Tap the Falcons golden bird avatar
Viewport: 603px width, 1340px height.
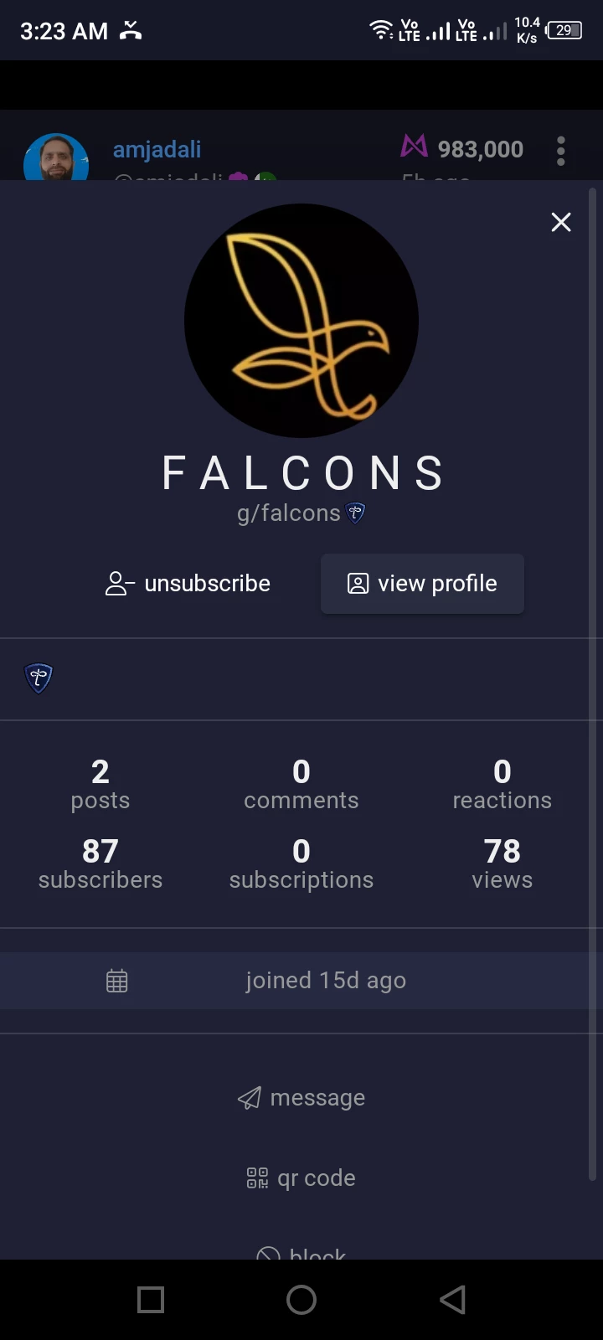click(x=301, y=321)
